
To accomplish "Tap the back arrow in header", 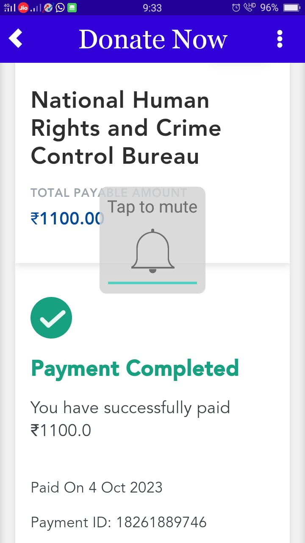I will (x=16, y=39).
